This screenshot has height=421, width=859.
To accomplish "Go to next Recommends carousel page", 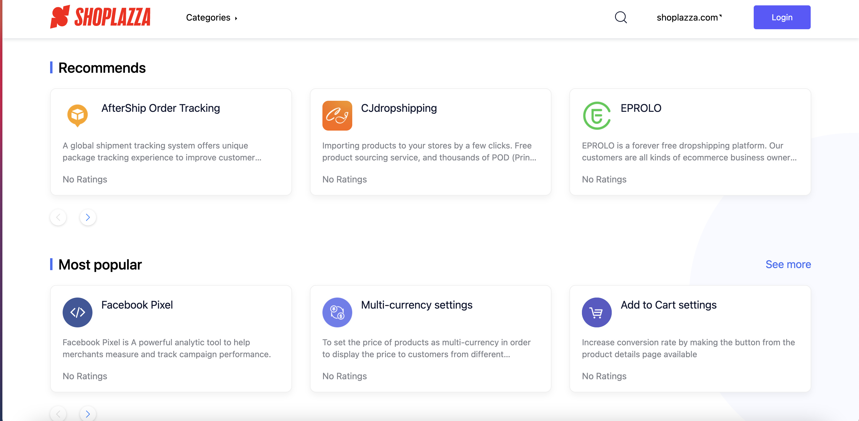I will tap(88, 217).
